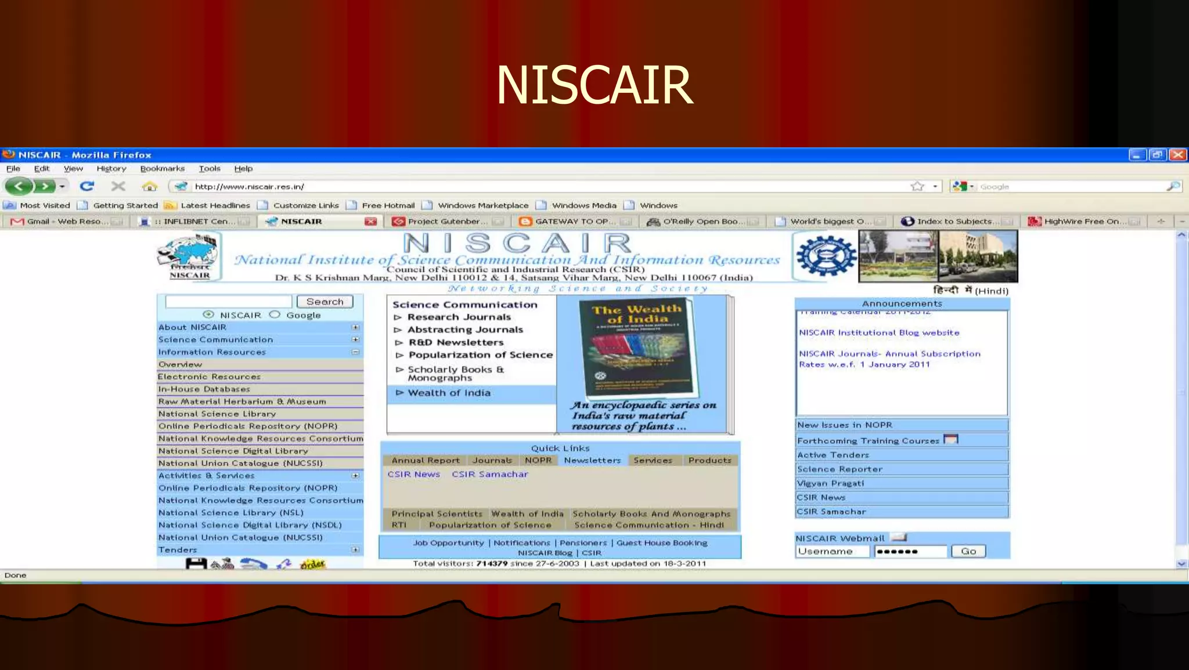The width and height of the screenshot is (1189, 670).
Task: Open the Latest Headlines feed bookmark
Action: (x=207, y=205)
